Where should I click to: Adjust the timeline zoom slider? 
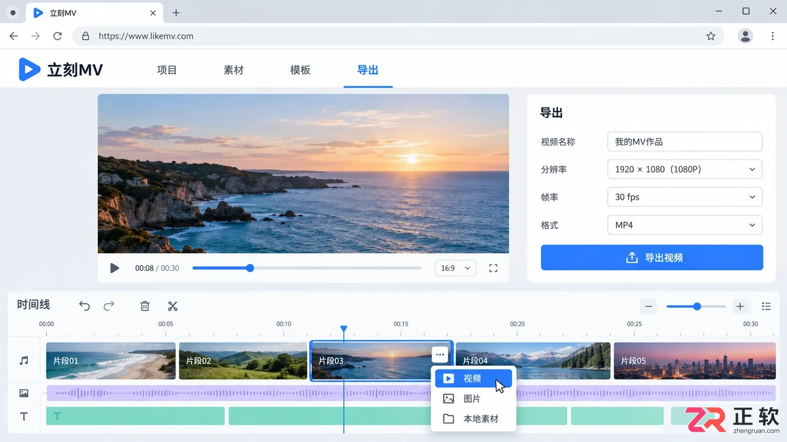pyautogui.click(x=696, y=307)
